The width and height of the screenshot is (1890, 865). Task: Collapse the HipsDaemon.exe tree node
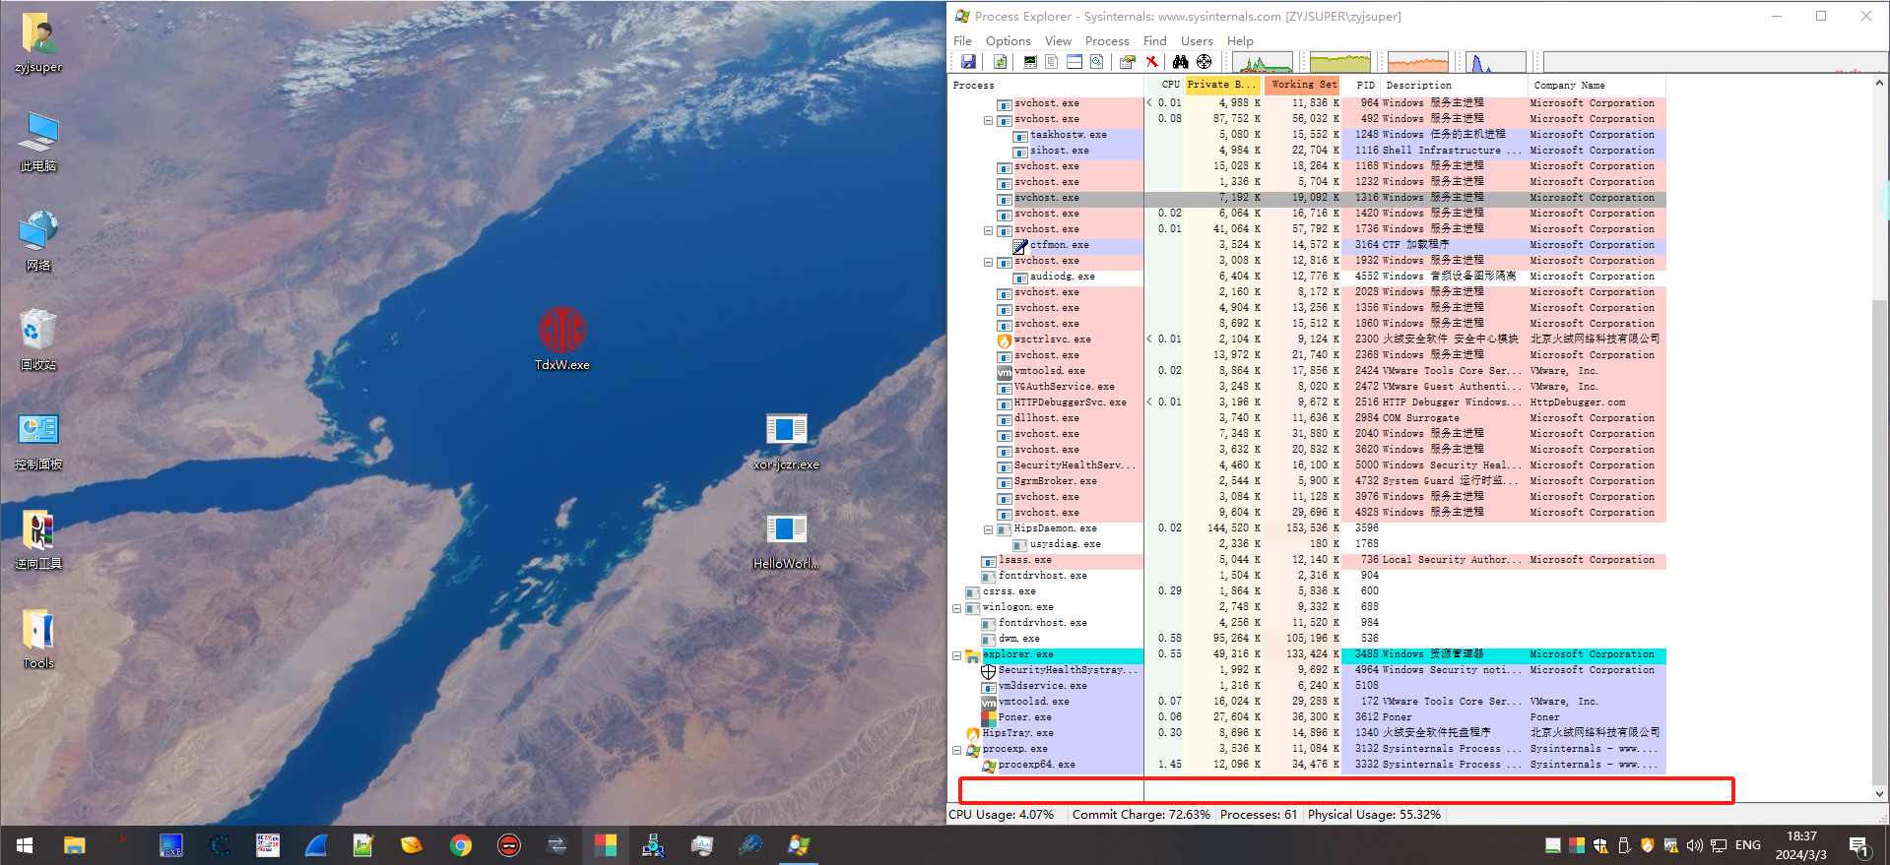point(988,529)
